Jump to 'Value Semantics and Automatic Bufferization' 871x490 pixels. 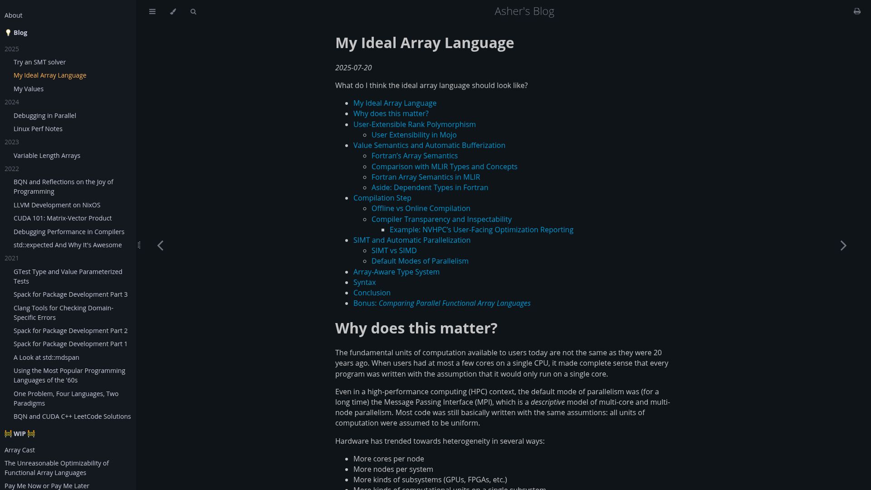tap(429, 145)
